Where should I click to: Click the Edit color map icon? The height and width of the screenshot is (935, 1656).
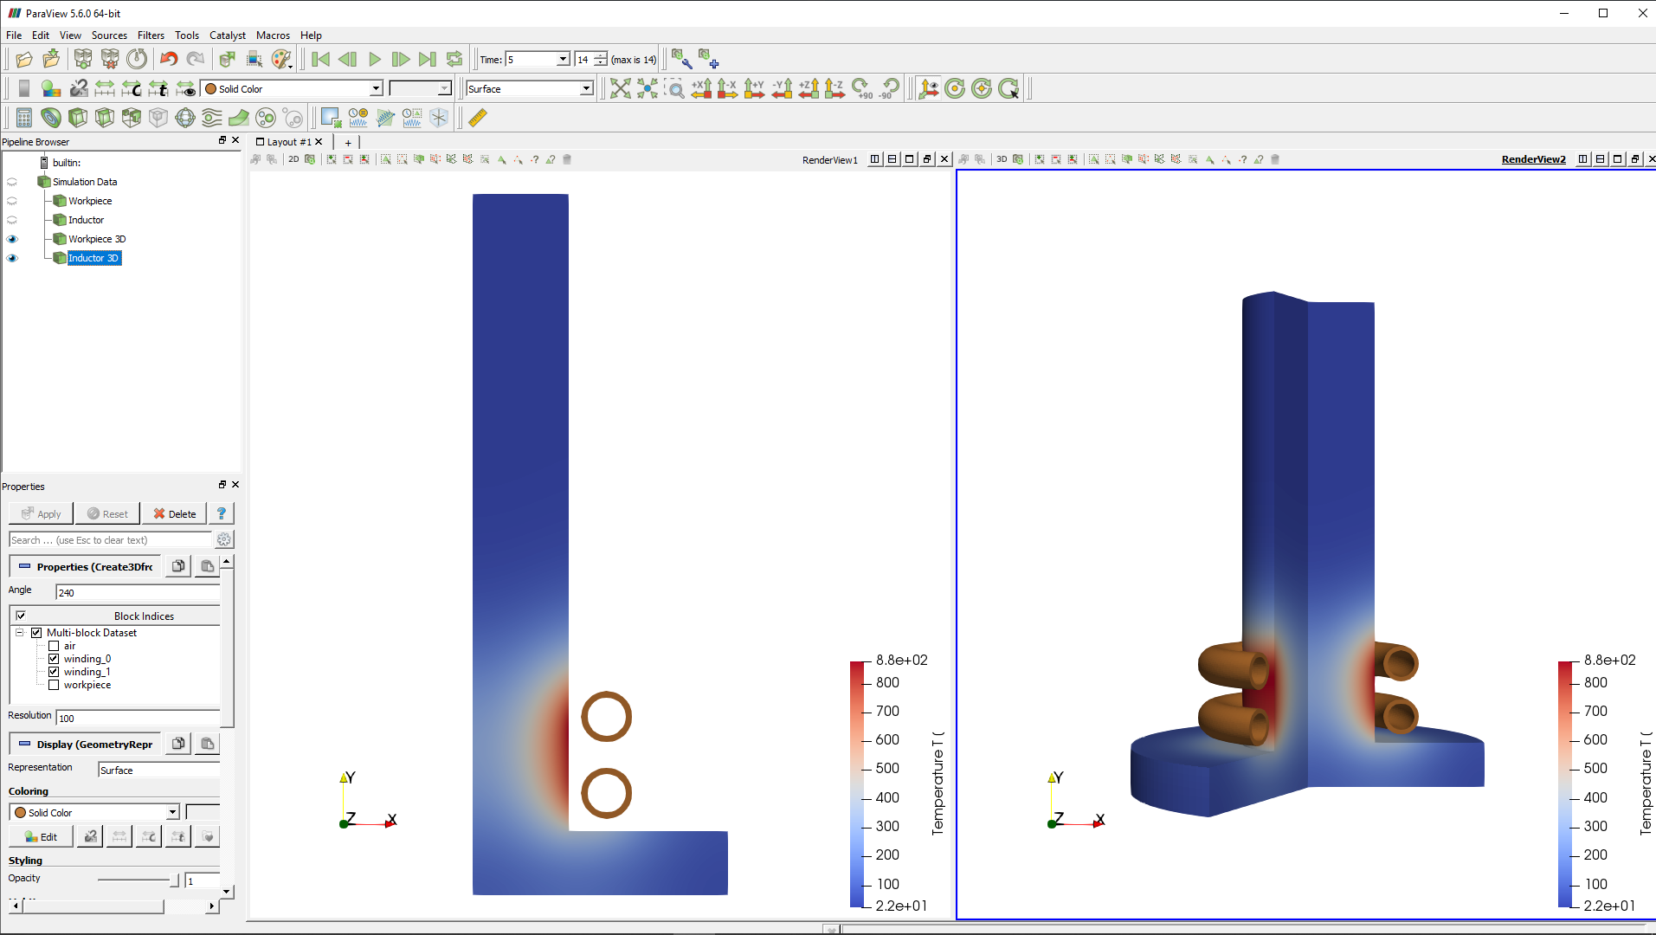(x=51, y=88)
